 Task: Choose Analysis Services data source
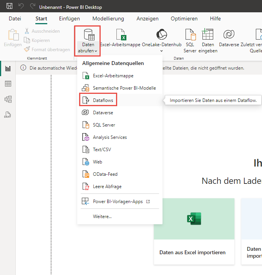point(120,137)
